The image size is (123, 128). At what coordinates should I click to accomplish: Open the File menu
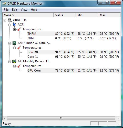click(x=6, y=10)
